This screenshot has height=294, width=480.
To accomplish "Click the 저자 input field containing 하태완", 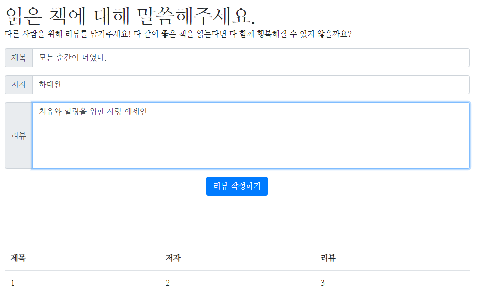I will 251,85.
